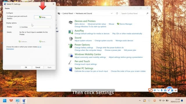Click the Apply button in the dialog

pos(49,67)
